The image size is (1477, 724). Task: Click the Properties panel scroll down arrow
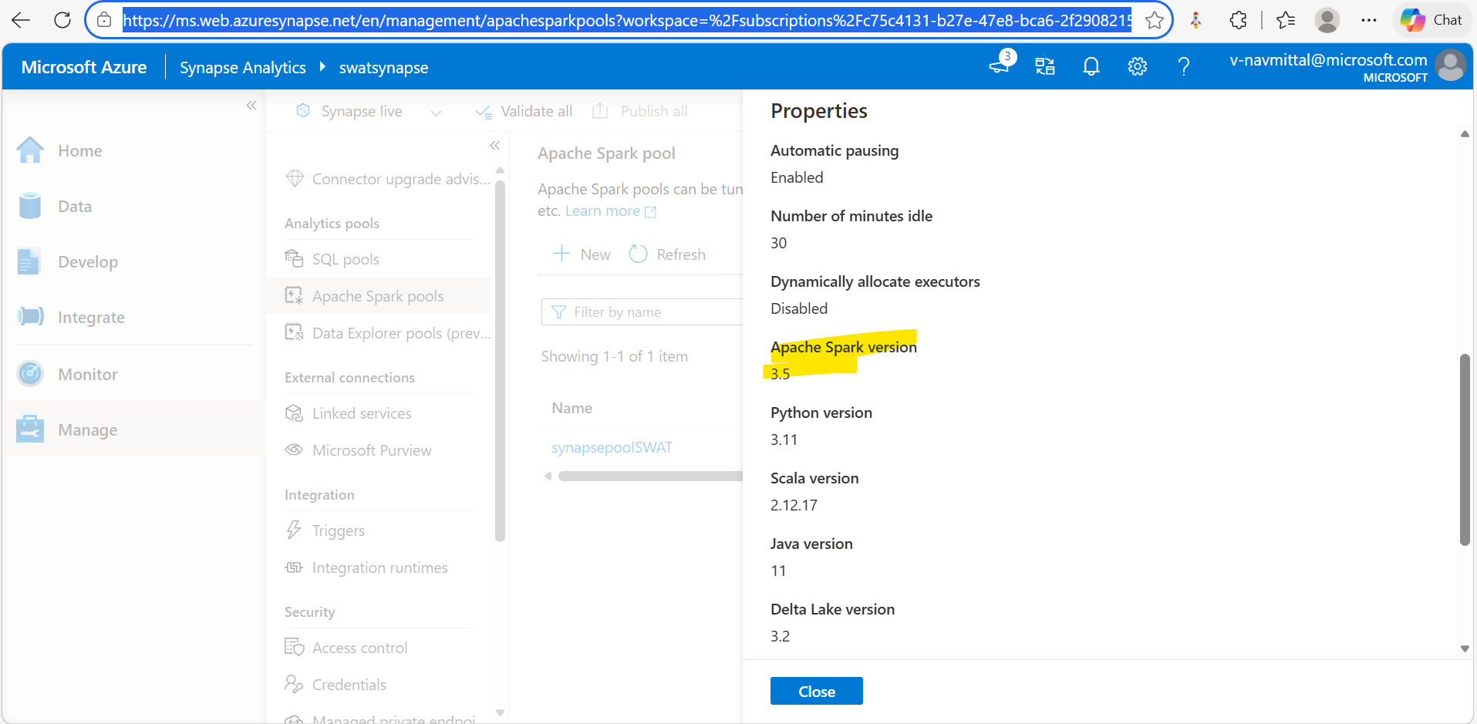pyautogui.click(x=1465, y=649)
